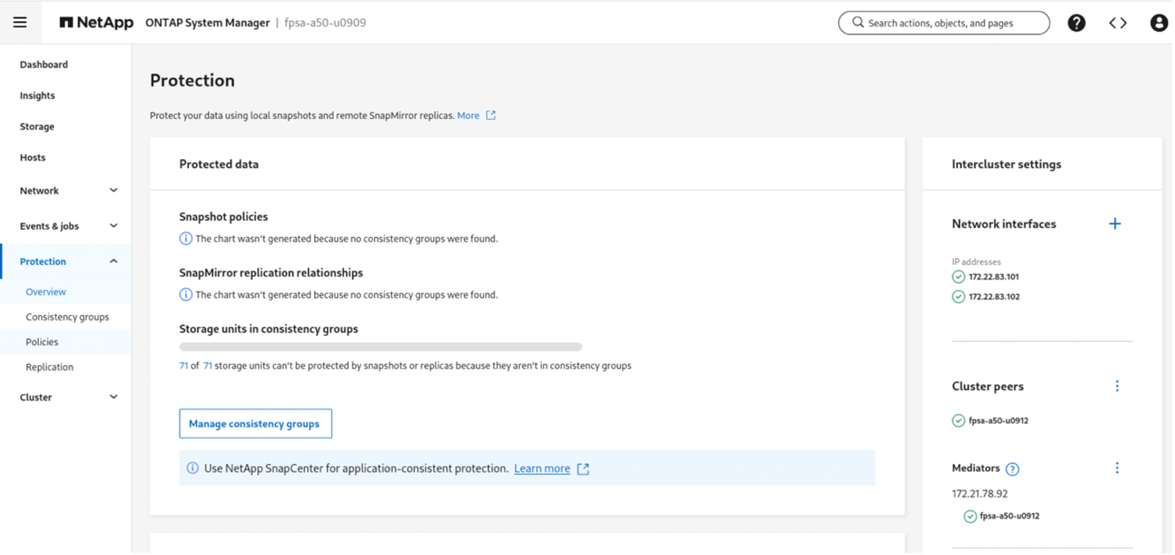Click the storage units progress bar

(x=381, y=347)
